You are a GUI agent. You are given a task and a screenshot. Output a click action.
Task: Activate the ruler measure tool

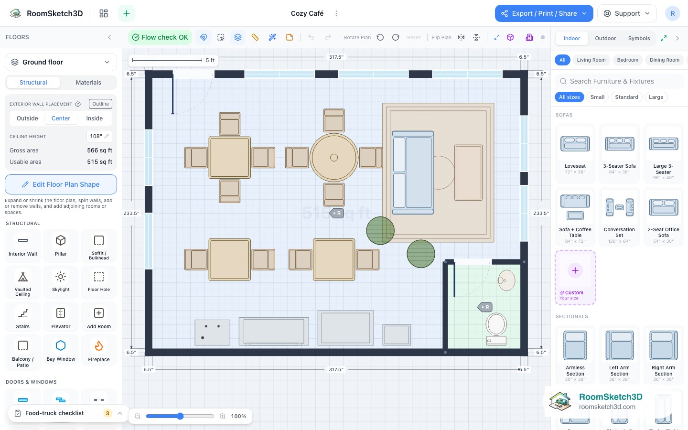[255, 37]
